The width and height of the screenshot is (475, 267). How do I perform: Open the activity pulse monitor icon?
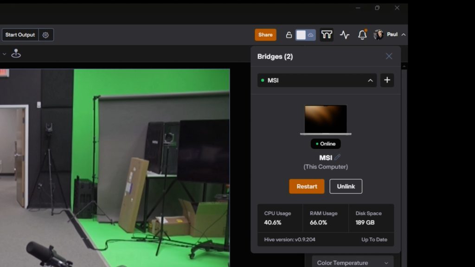345,35
